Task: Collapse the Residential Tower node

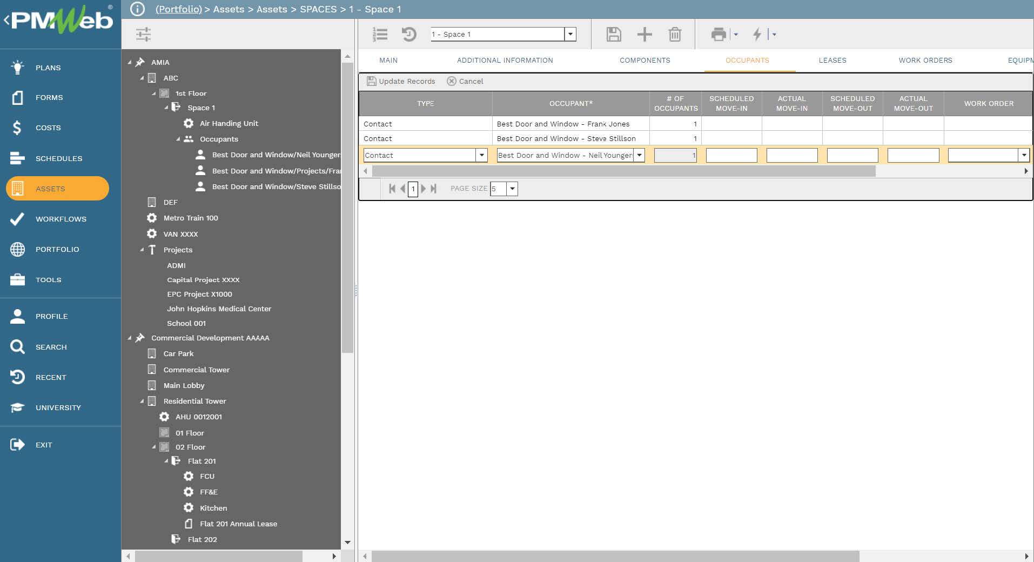Action: pos(142,402)
